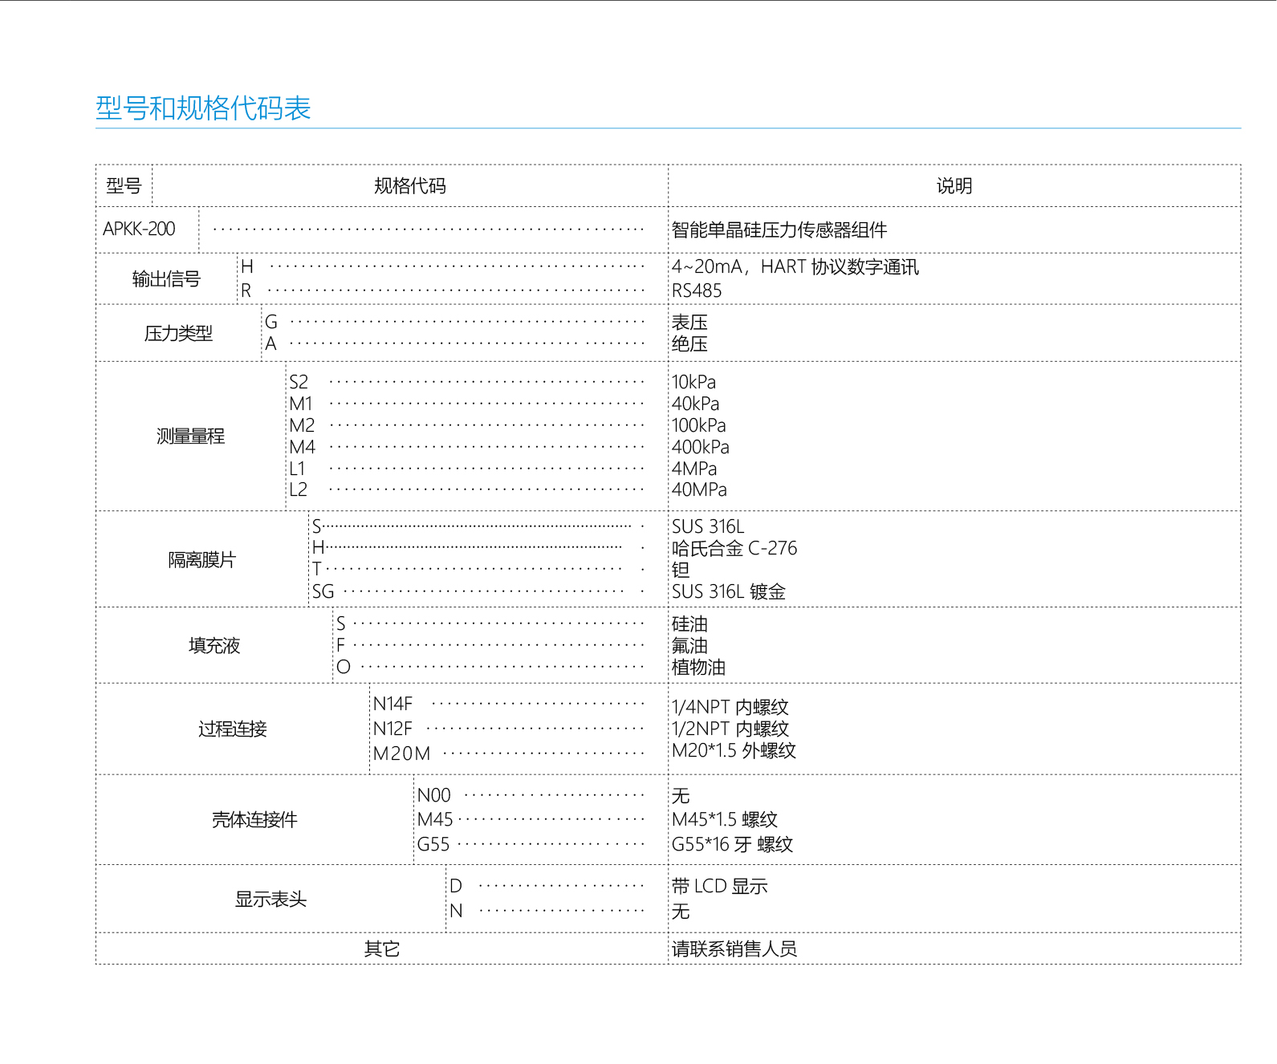1277x1064 pixels.
Task: Click the 规格代码 column header
Action: coord(409,186)
